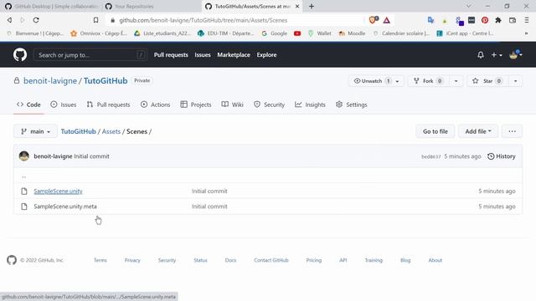
Task: Expand the Unwatch dropdown arrow
Action: click(x=397, y=81)
